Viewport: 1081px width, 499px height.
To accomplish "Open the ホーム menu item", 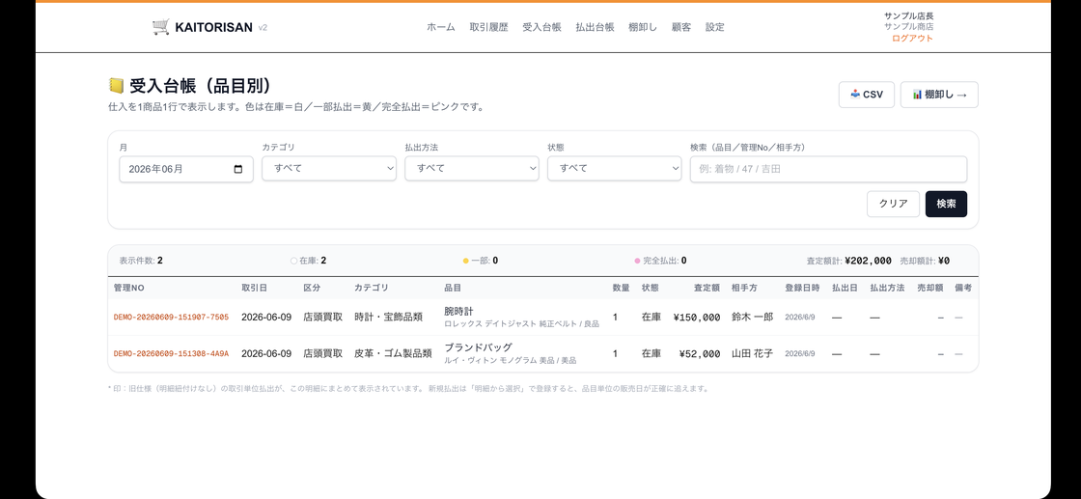I will 440,28.
